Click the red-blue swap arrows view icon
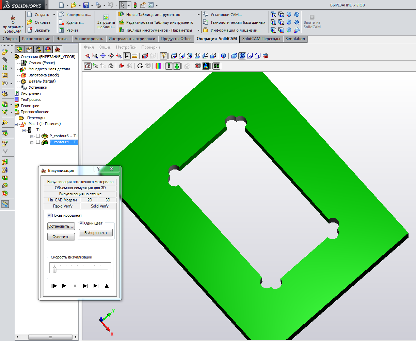Viewport: 416px width, 341px height. coord(266,56)
